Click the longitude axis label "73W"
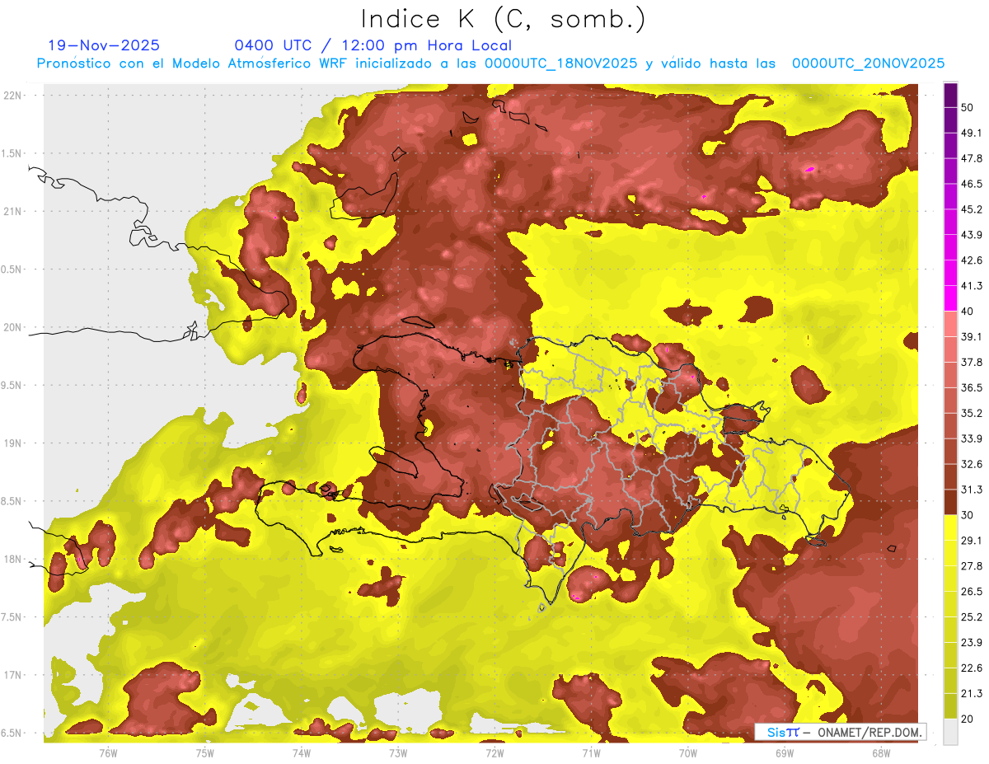This screenshot has height=764, width=989. tap(398, 752)
